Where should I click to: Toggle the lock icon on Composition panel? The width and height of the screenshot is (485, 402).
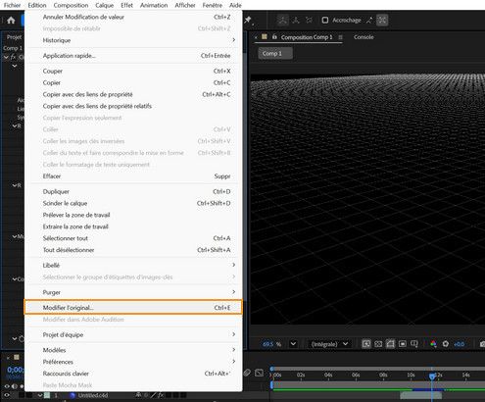[274, 37]
